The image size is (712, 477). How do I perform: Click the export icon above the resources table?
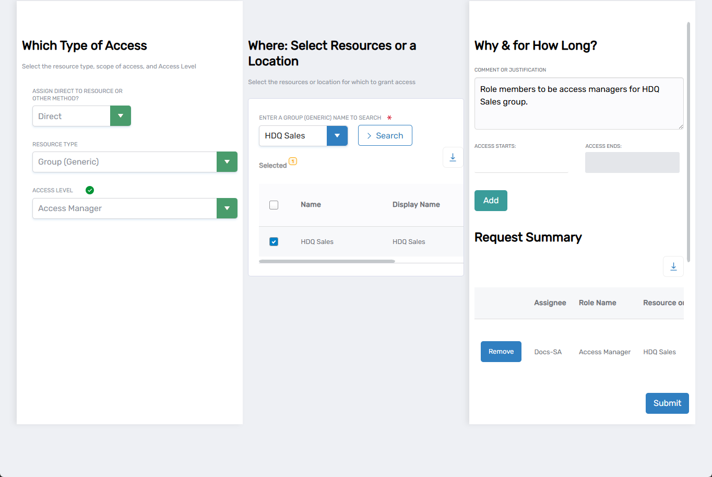[453, 157]
